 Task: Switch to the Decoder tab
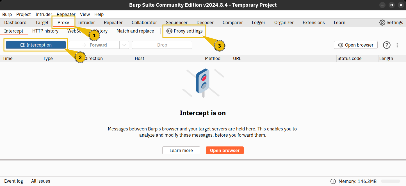(x=205, y=22)
